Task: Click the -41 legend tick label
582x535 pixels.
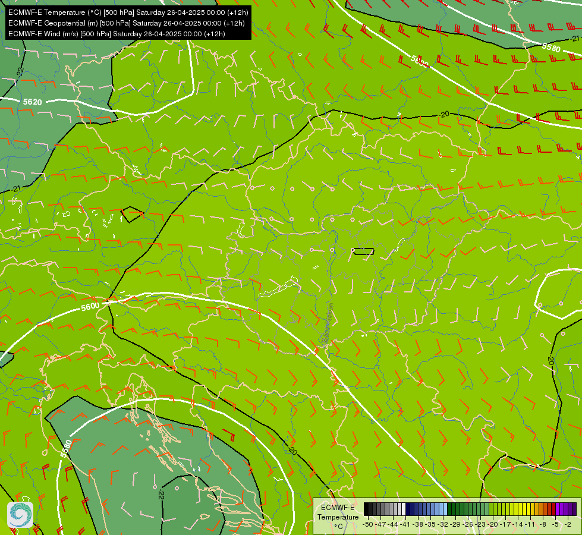Action: point(405,524)
